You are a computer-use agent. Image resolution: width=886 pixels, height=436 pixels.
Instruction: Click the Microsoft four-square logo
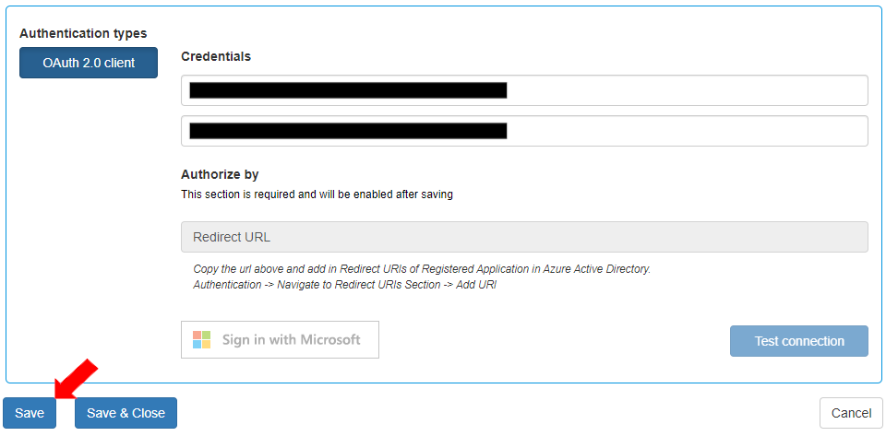click(x=202, y=340)
